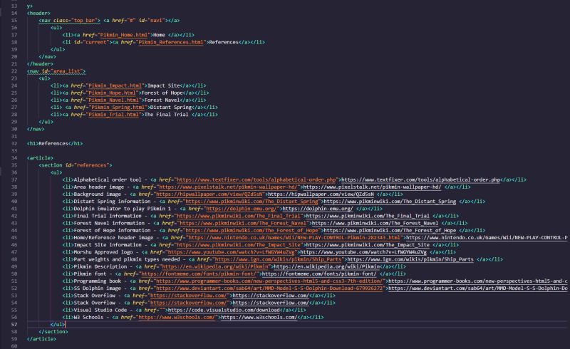
Task: Click the "navi" id value
Action: coord(157,21)
